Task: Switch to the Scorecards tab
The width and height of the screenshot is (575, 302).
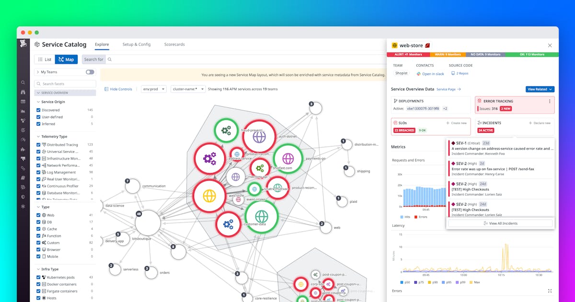Action: pos(174,44)
